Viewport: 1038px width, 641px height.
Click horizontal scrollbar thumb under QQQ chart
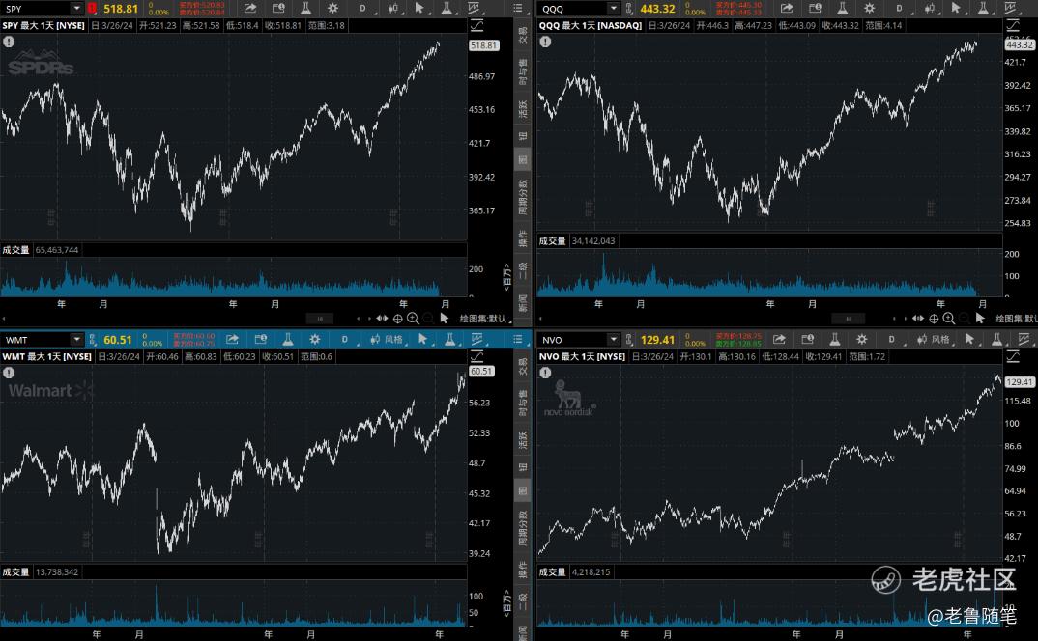[x=848, y=319]
